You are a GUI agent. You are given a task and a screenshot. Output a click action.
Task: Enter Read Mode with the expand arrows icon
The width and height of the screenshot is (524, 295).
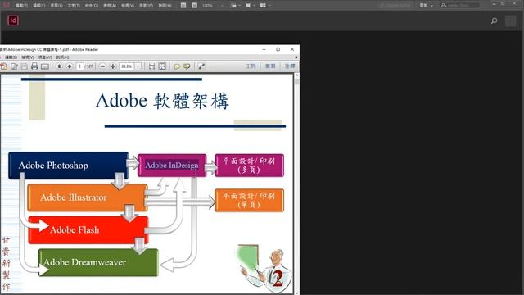[201, 66]
